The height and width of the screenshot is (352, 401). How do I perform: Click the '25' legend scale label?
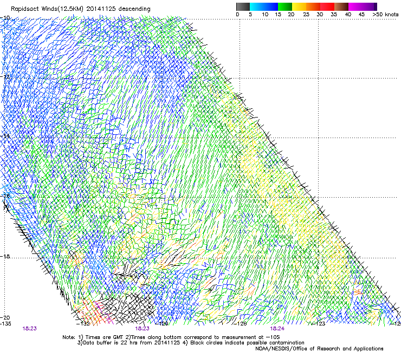[306, 15]
